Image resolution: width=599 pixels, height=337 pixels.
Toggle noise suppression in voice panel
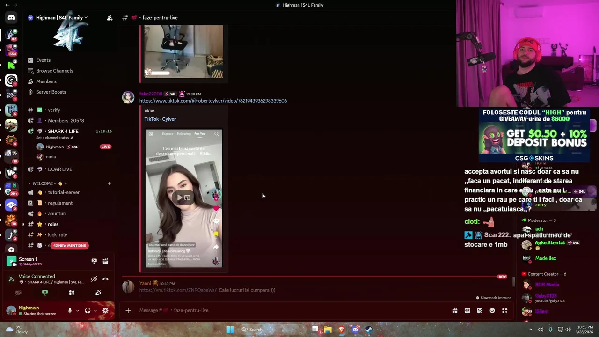(94, 279)
